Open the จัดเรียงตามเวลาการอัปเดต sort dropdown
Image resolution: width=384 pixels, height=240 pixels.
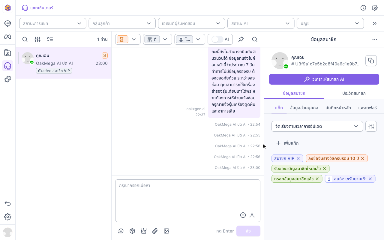coord(317,126)
